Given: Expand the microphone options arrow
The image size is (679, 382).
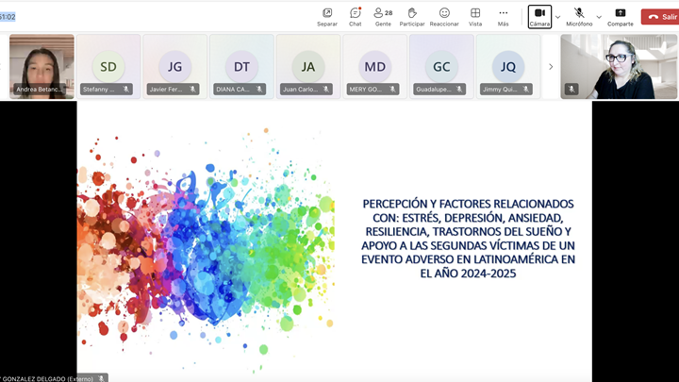Looking at the screenshot, I should (599, 17).
